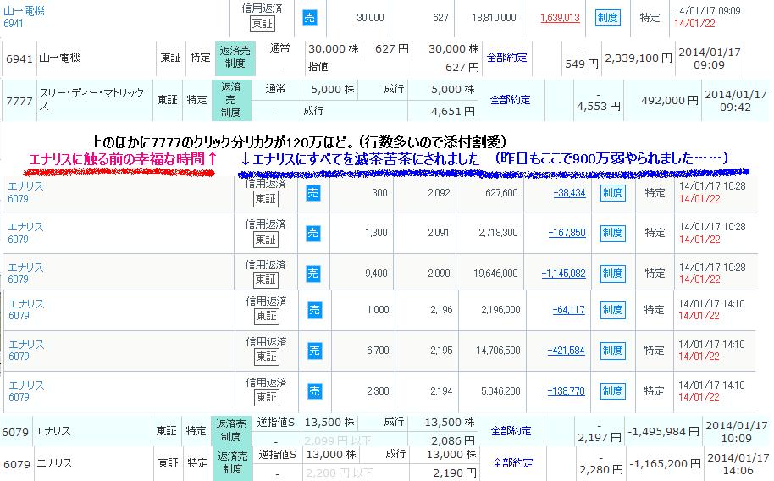This screenshot has height=481, width=774.
Task: Click 逆指値S label in 13,500 株 row
Action: click(x=275, y=423)
